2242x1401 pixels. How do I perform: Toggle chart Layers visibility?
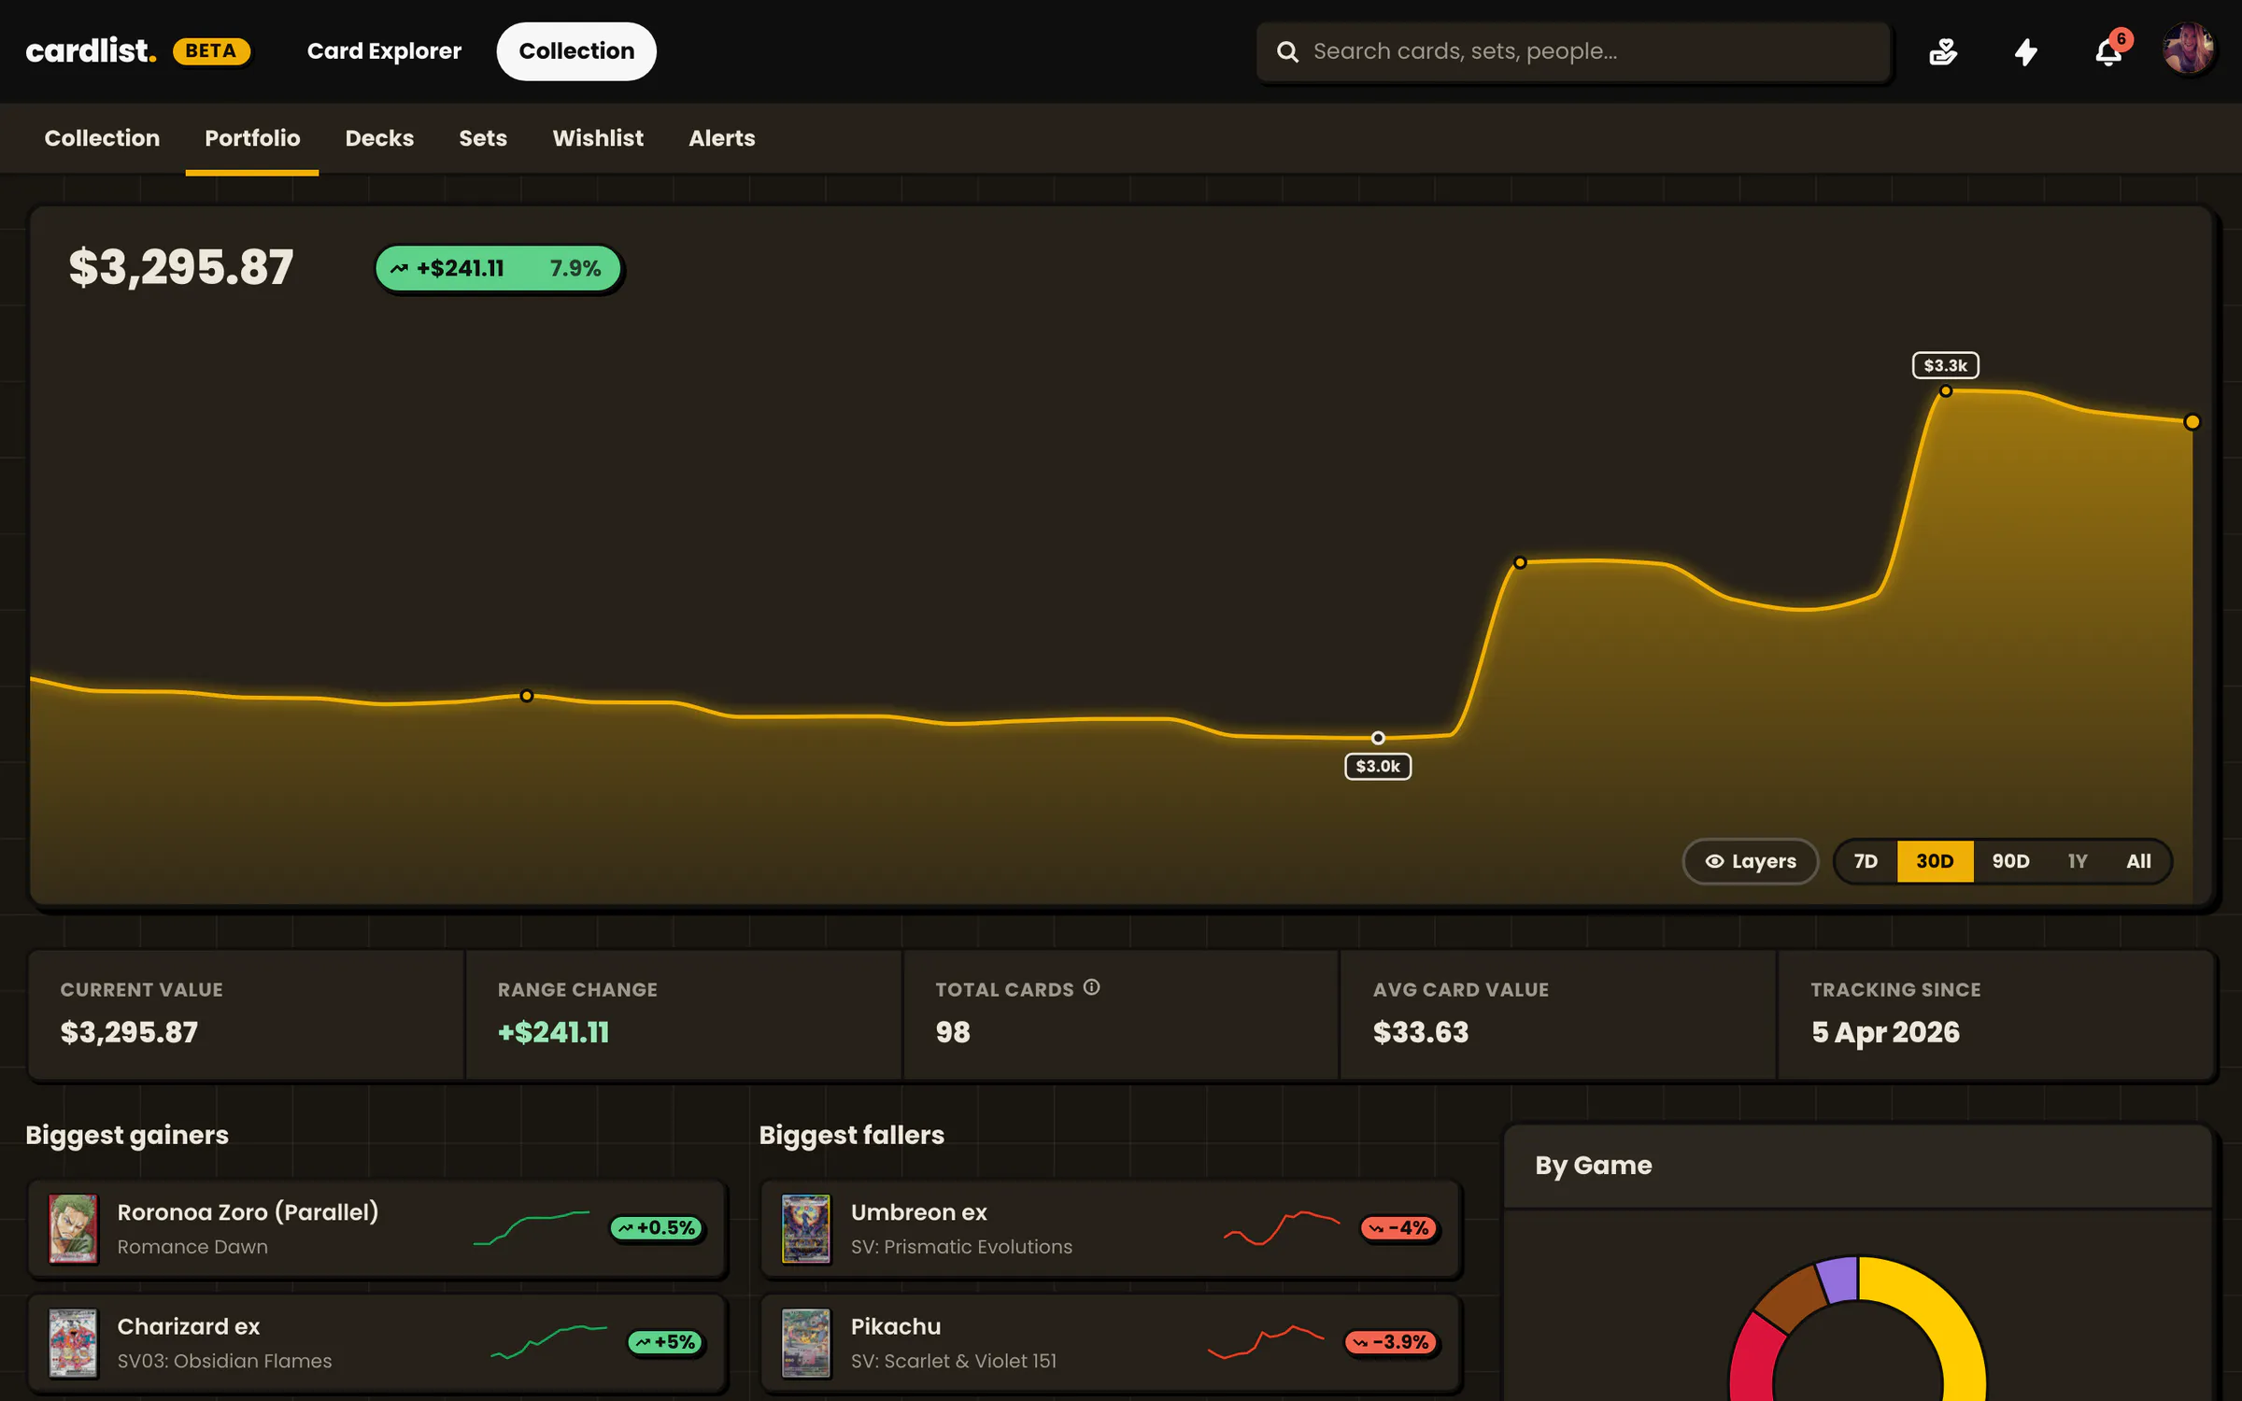[1750, 861]
